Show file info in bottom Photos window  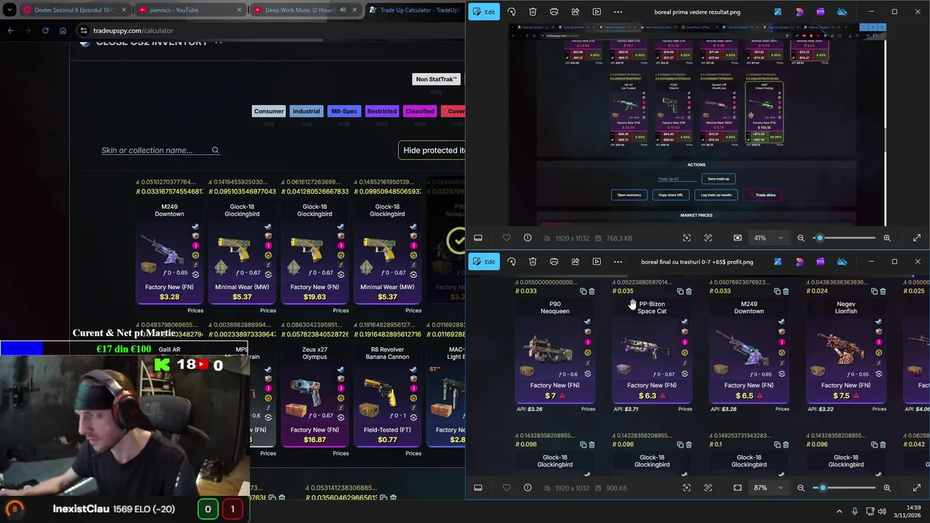point(527,487)
